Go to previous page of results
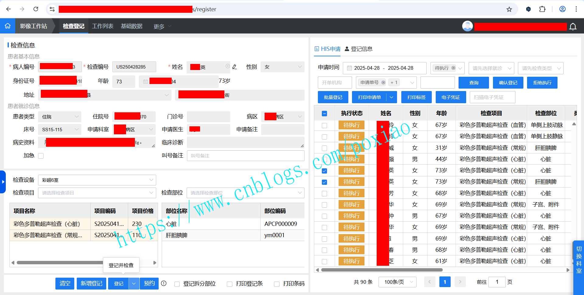 430,282
